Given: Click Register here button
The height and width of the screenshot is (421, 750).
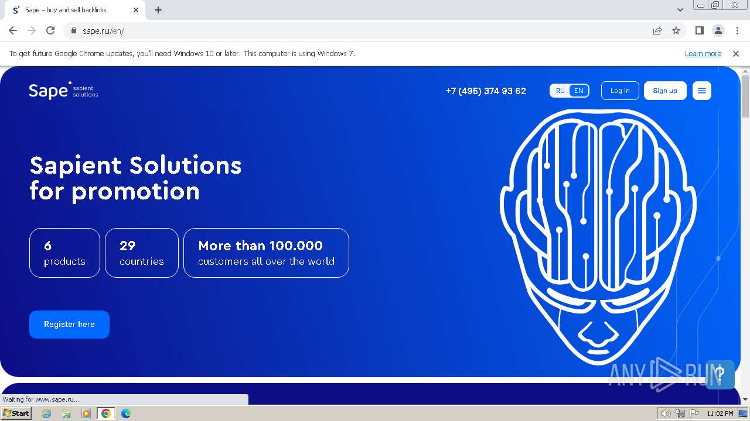Looking at the screenshot, I should tap(69, 325).
